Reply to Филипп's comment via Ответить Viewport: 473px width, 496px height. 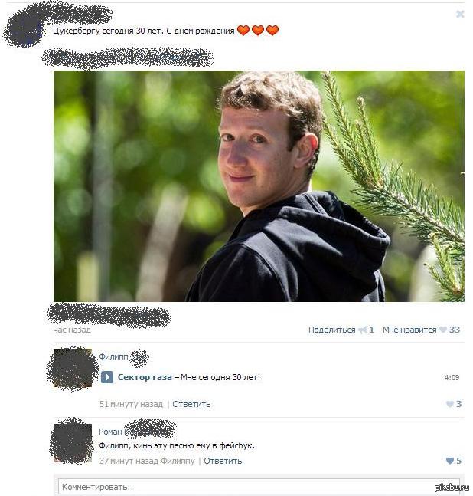(x=191, y=404)
